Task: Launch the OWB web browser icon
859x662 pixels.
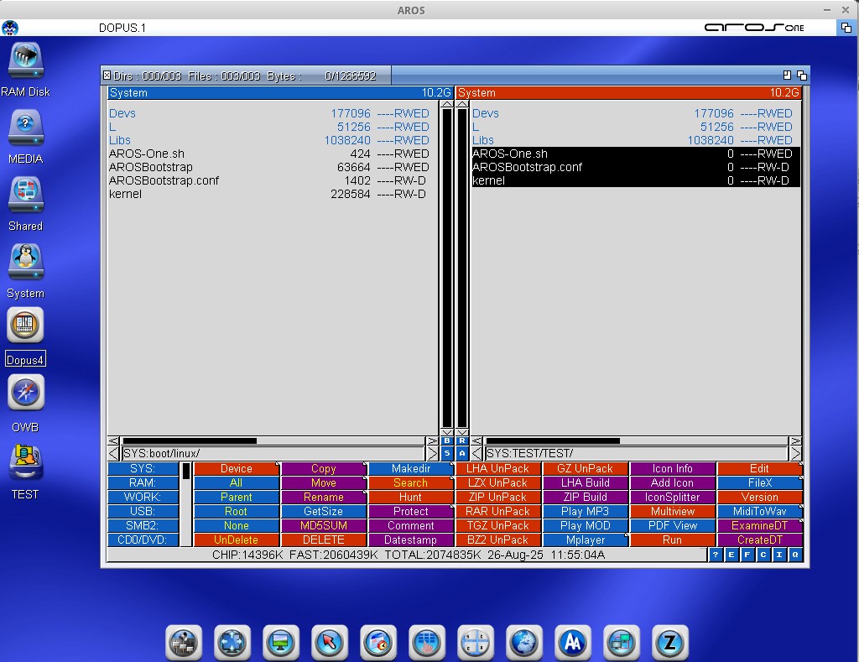Action: (x=25, y=394)
